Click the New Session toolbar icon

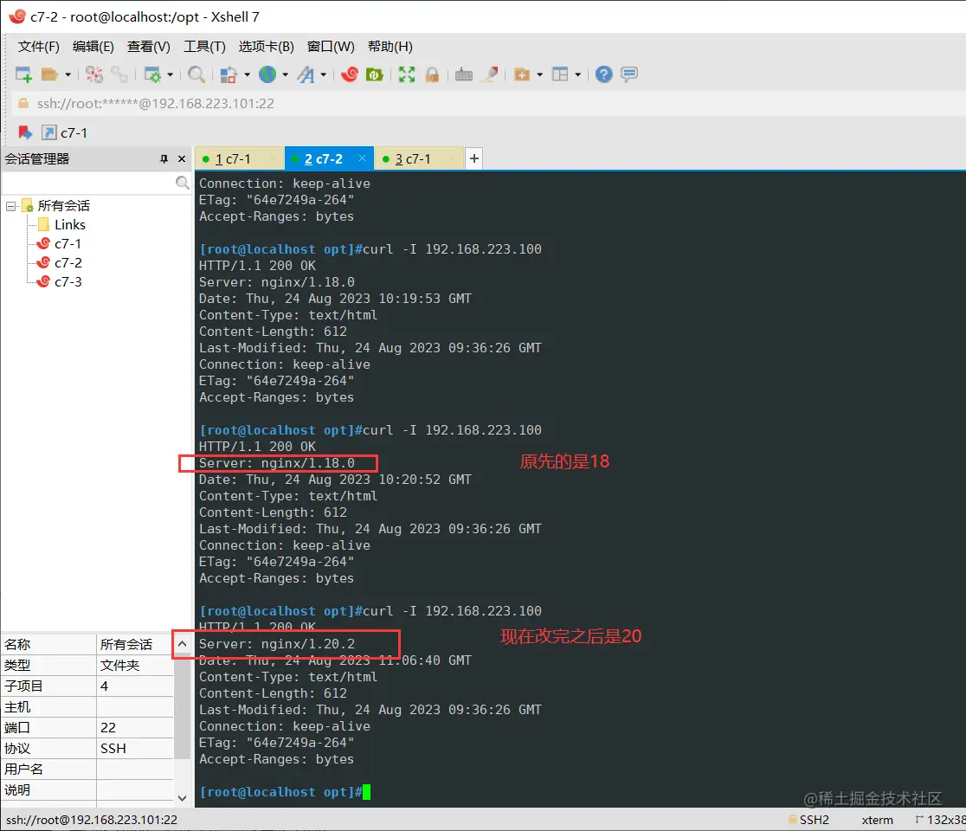[23, 74]
